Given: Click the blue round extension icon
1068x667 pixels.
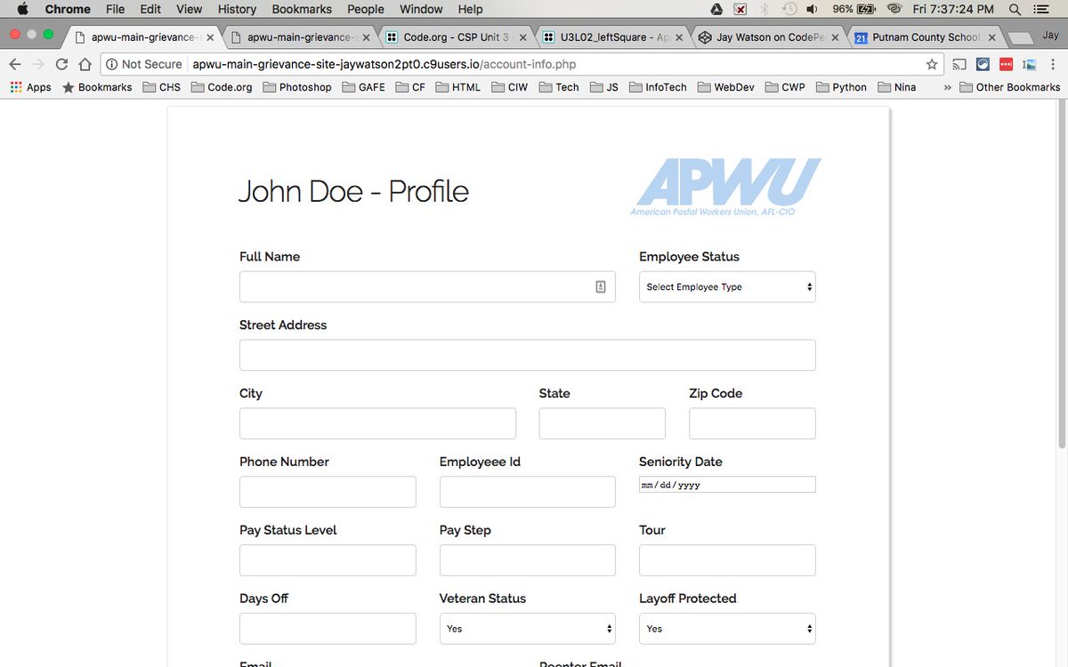Looking at the screenshot, I should (983, 64).
